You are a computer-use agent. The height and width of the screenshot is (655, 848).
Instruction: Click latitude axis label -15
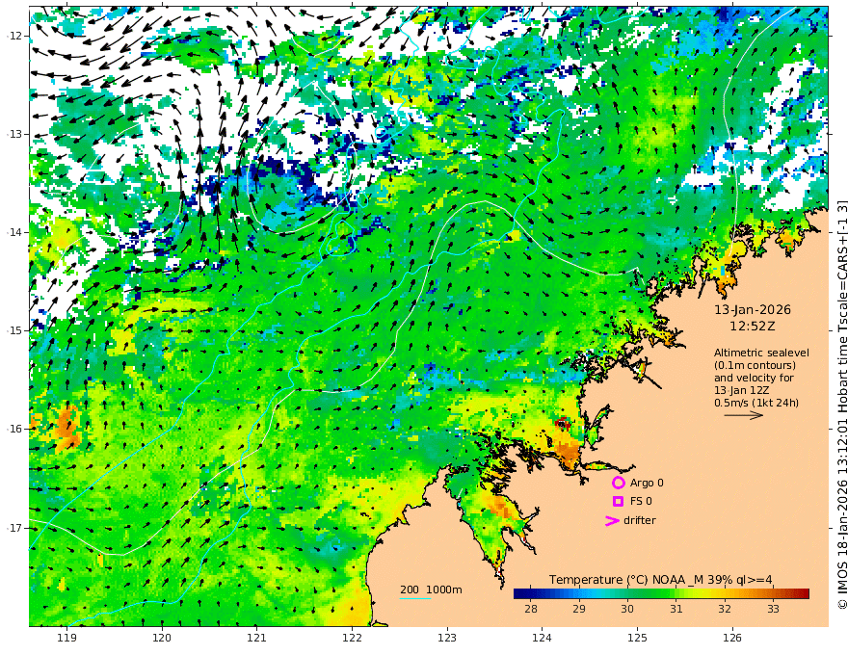click(14, 330)
